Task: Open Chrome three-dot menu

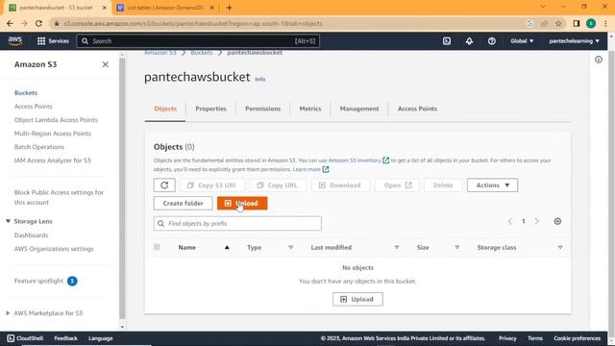Action: pos(605,23)
